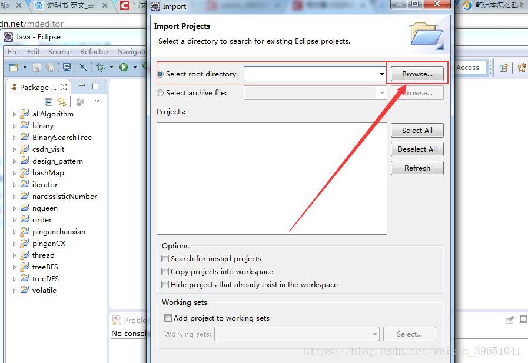
Task: Toggle Link with Editor in Package Explorer
Action: 62,102
